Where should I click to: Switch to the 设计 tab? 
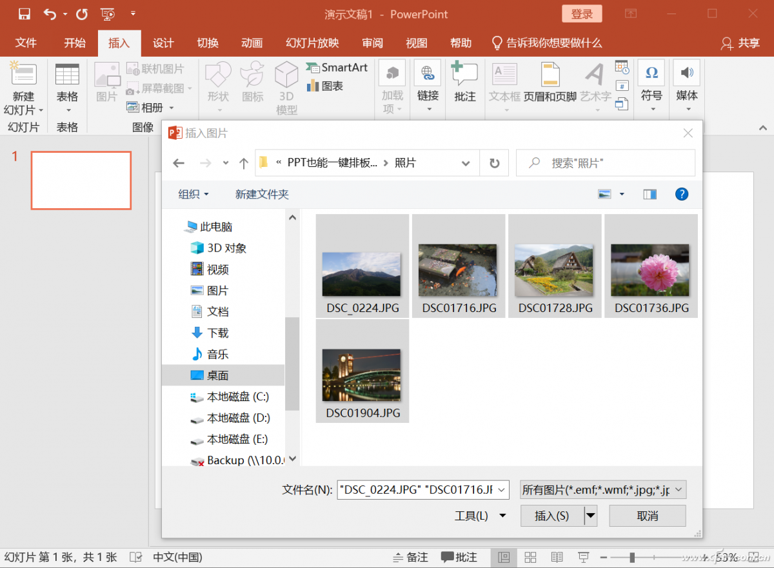(163, 43)
